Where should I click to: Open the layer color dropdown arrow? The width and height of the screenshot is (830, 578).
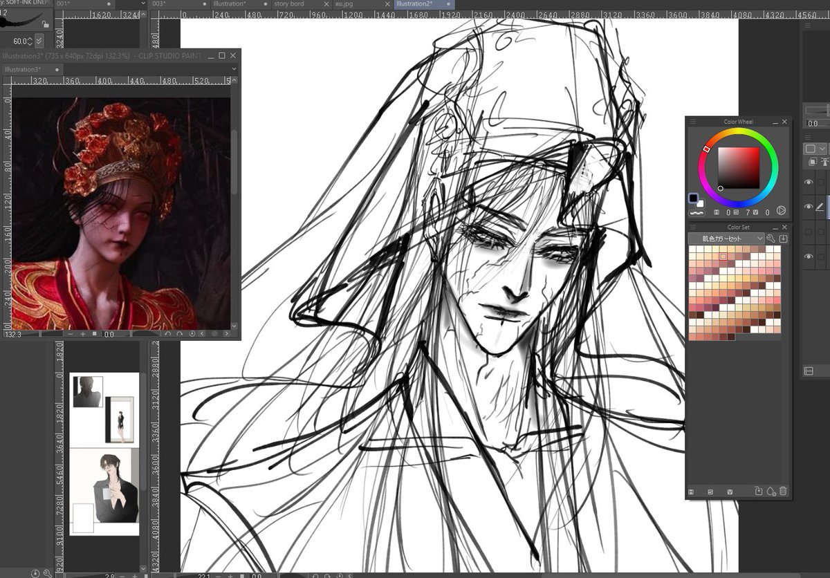coord(822,149)
